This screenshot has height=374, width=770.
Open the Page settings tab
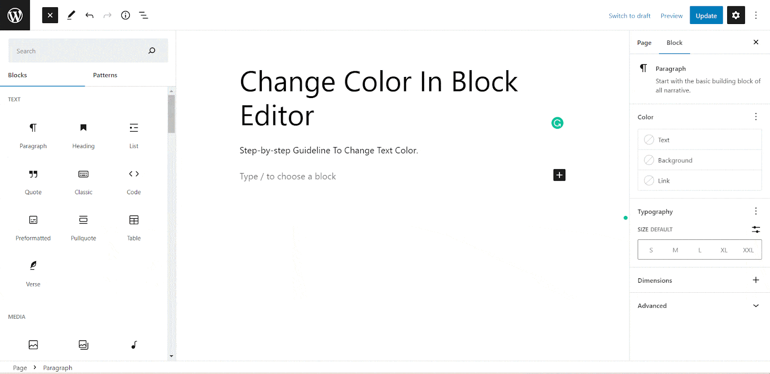click(x=644, y=42)
